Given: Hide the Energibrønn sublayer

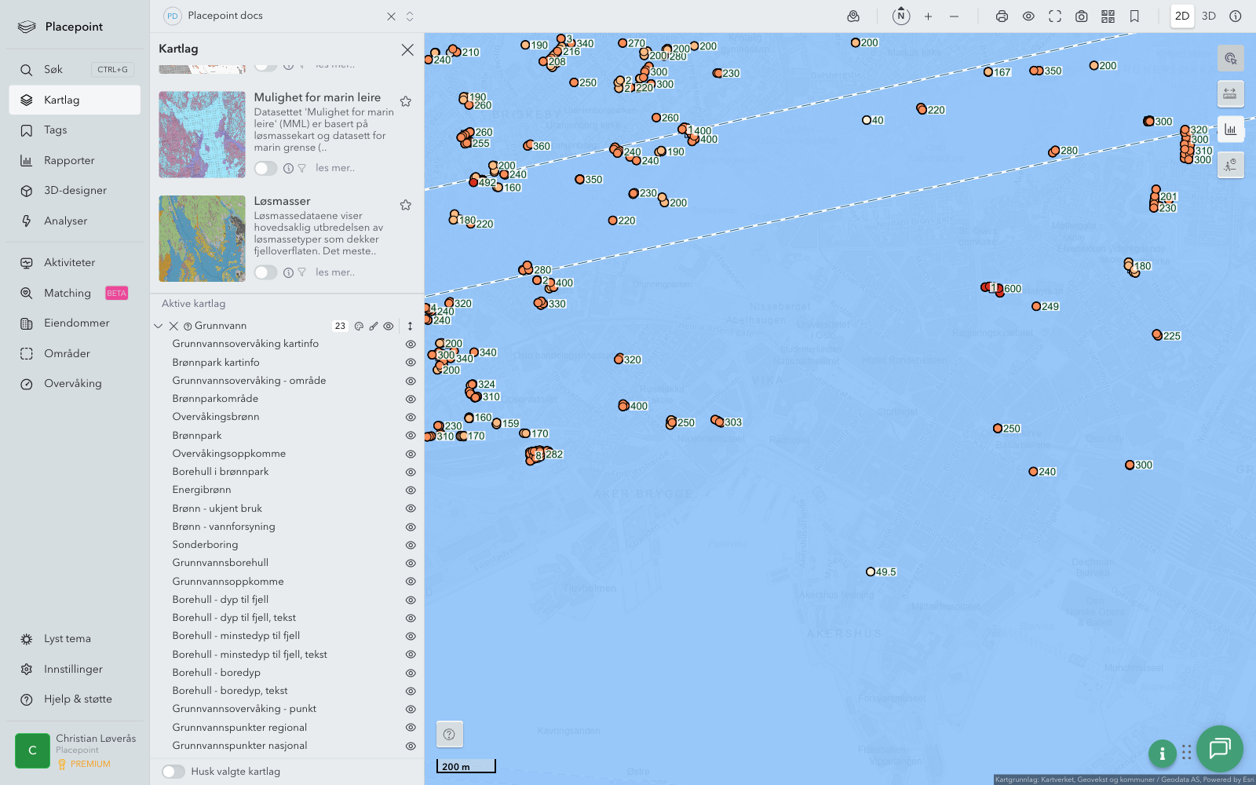Looking at the screenshot, I should [x=411, y=491].
